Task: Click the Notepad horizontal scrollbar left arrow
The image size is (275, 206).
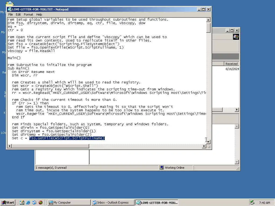Action: tap(10, 146)
